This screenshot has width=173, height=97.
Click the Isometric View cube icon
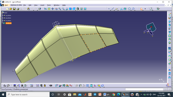74,9
